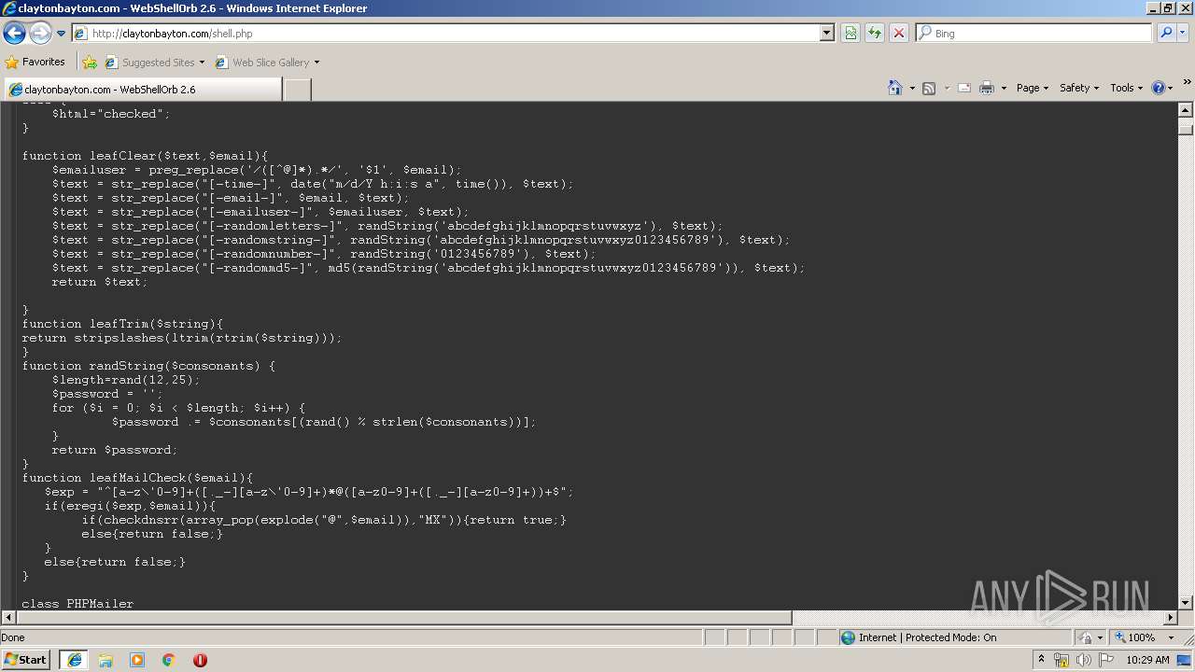1195x672 pixels.
Task: Click the 'class PHPMailer' code line
Action: pyautogui.click(x=77, y=604)
